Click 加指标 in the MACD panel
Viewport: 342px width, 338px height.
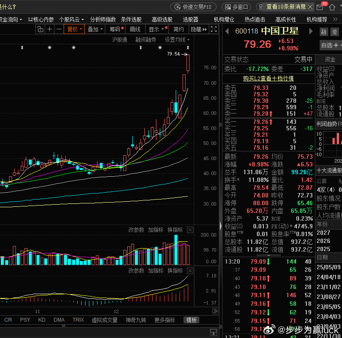coord(156,270)
